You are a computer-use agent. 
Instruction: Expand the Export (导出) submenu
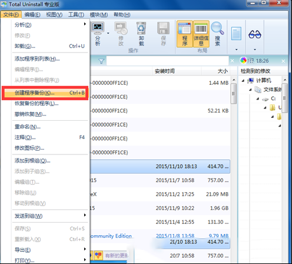50,250
